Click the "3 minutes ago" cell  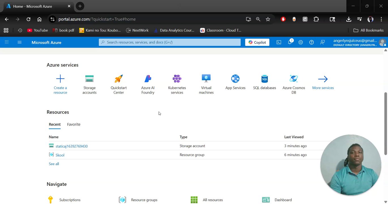[x=295, y=146]
